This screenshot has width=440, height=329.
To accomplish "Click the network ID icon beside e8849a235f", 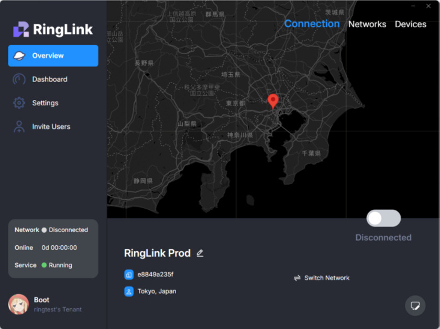I will [x=129, y=275].
